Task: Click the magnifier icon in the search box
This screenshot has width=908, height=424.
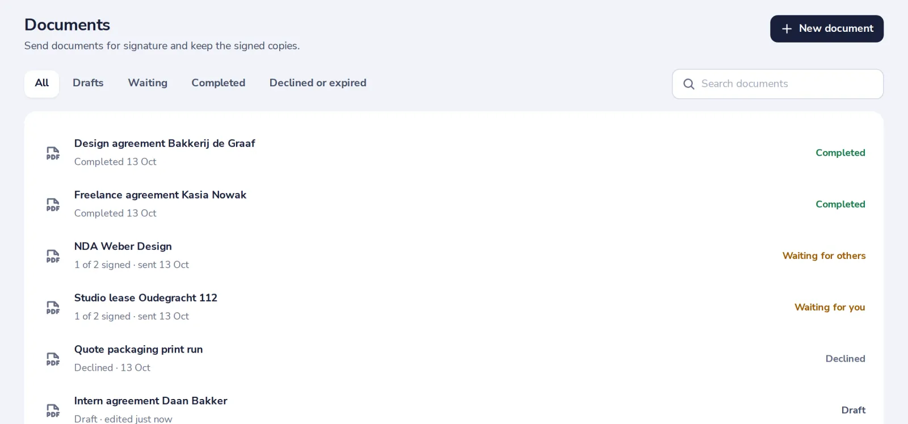Action: [689, 84]
